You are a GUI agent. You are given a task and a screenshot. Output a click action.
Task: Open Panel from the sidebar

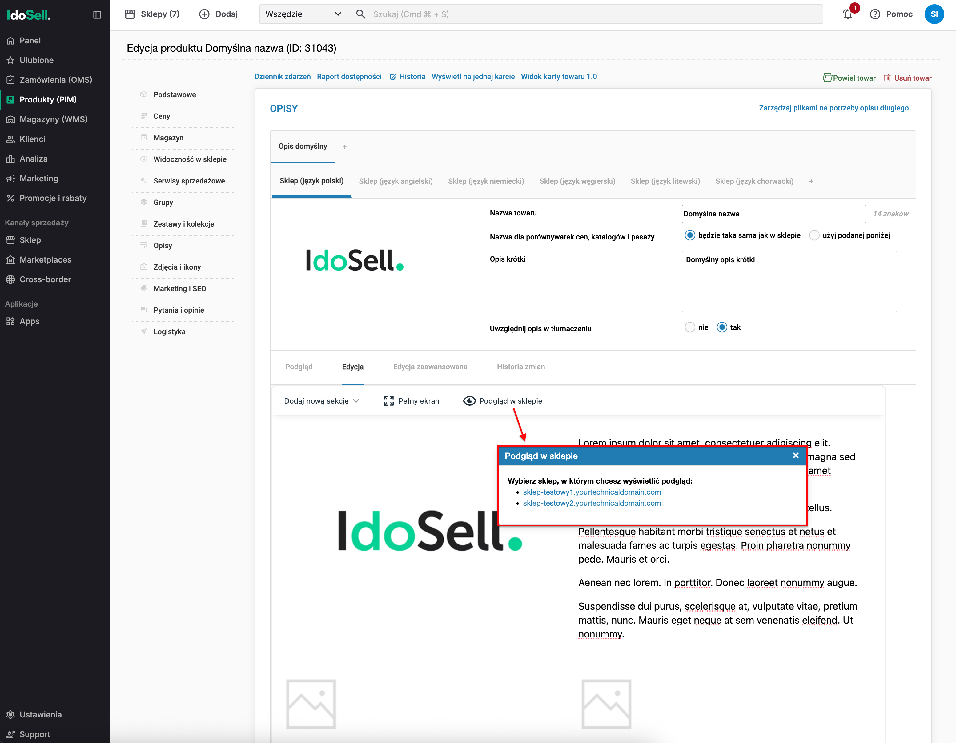point(30,40)
